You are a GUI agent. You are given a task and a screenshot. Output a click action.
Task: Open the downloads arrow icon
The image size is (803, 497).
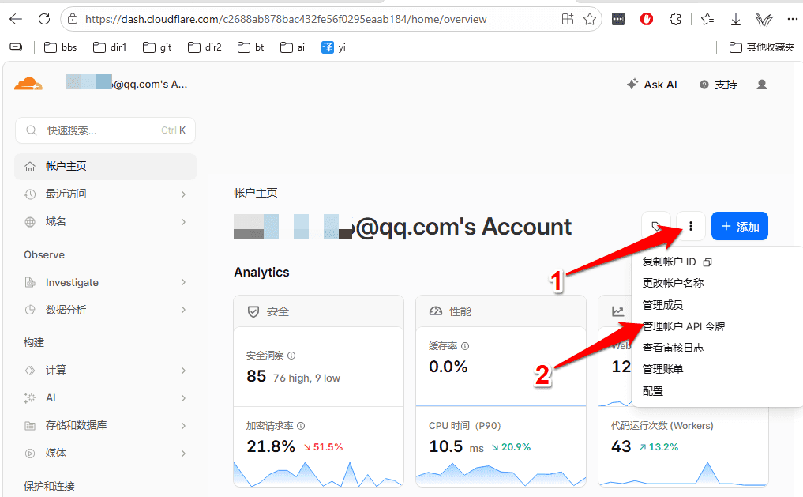[735, 20]
